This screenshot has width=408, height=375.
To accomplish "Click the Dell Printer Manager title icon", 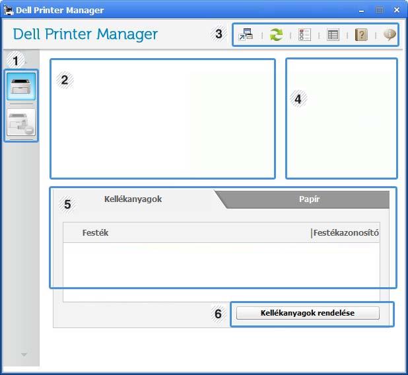I will tap(9, 10).
